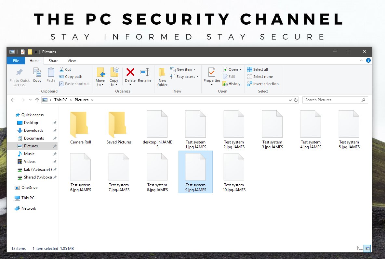This screenshot has height=259, width=385.
Task: Click the forward navigation arrow
Action: [x=22, y=100]
